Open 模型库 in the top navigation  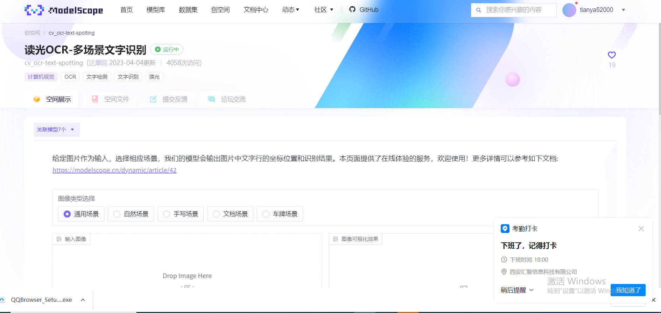pyautogui.click(x=156, y=10)
